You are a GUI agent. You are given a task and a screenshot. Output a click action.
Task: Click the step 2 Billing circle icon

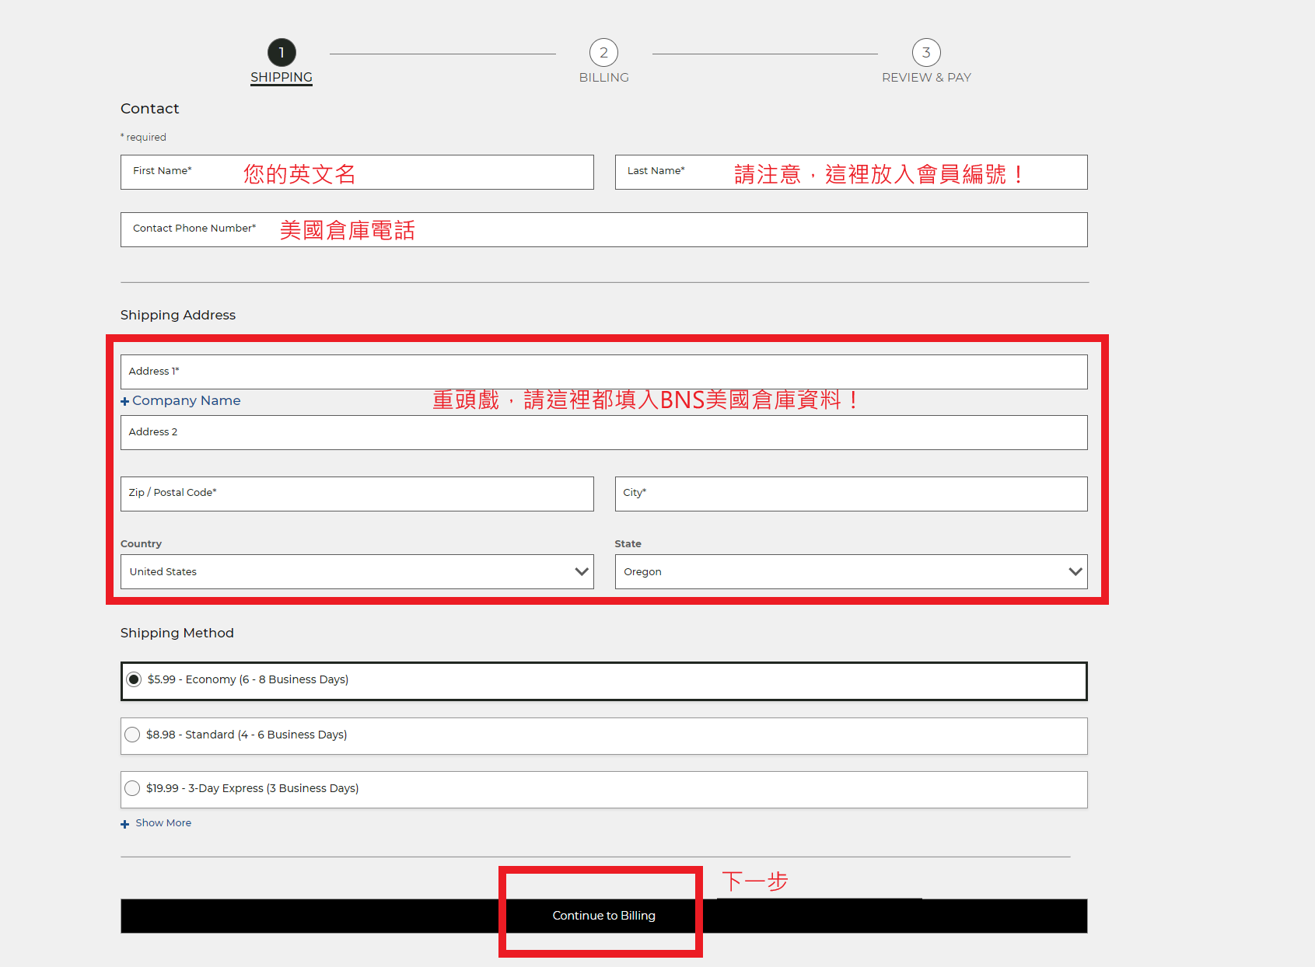pyautogui.click(x=603, y=53)
